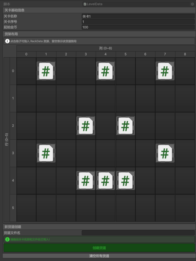Click the 起始金币 value field
The image size is (196, 261).
click(x=138, y=27)
